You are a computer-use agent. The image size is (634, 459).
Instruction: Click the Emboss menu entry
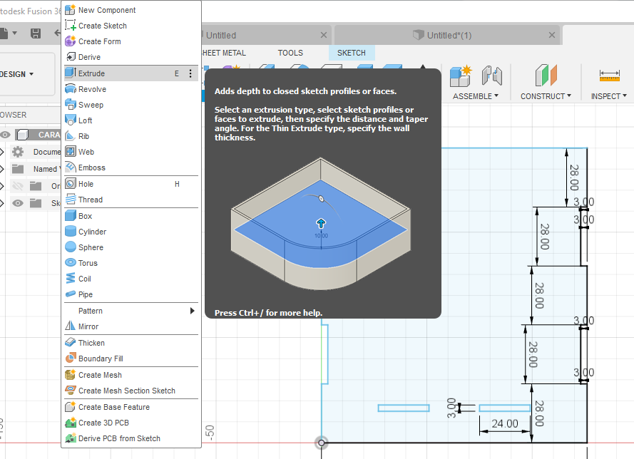coord(91,167)
